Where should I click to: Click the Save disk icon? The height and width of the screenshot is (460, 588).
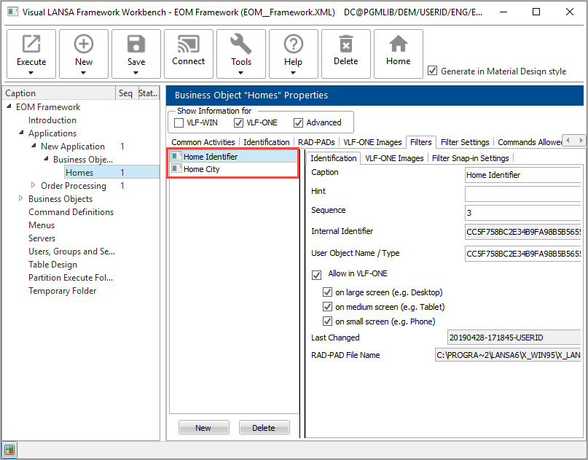click(136, 45)
